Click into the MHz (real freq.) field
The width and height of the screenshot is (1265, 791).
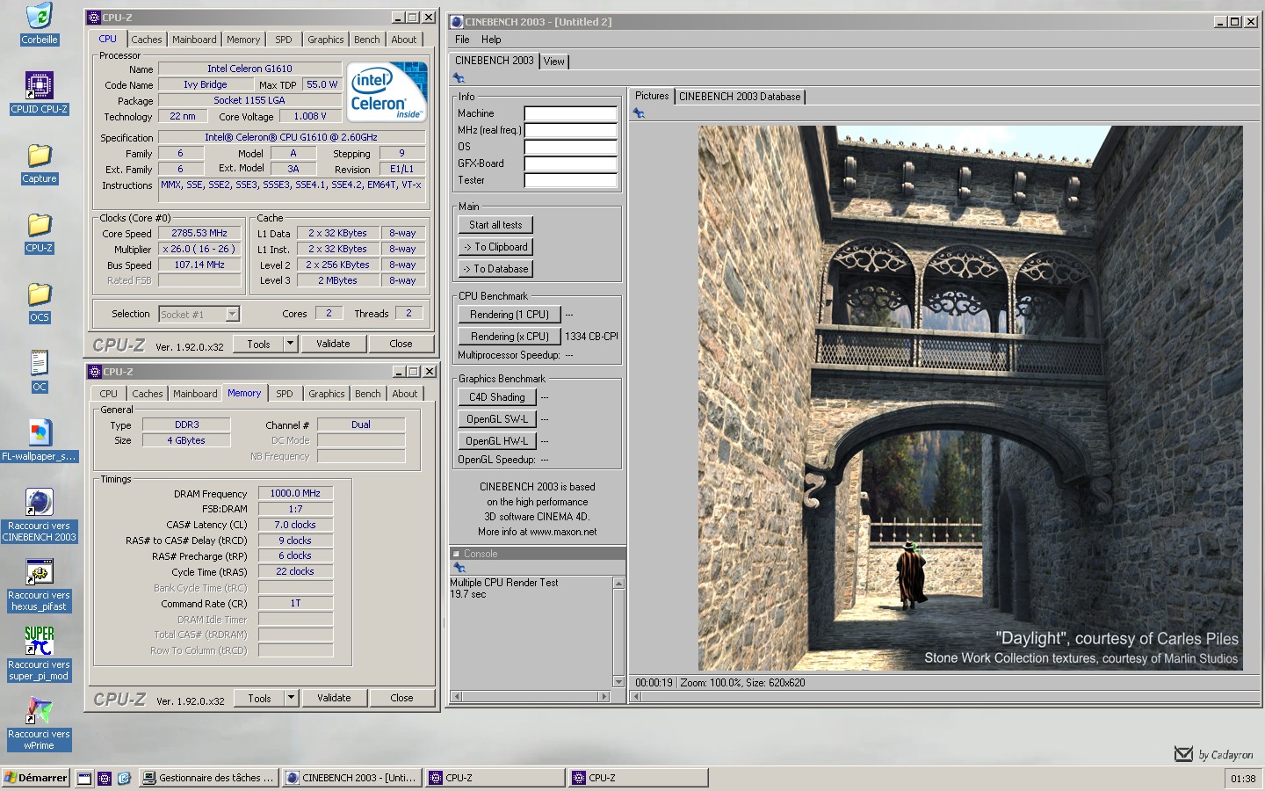tap(571, 130)
